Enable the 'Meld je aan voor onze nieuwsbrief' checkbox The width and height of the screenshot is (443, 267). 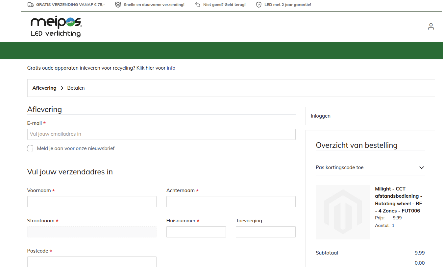tap(30, 148)
